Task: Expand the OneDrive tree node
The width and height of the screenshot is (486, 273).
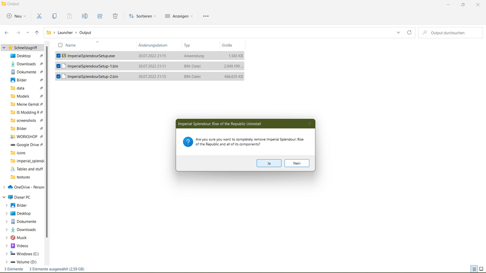Action: [4, 187]
